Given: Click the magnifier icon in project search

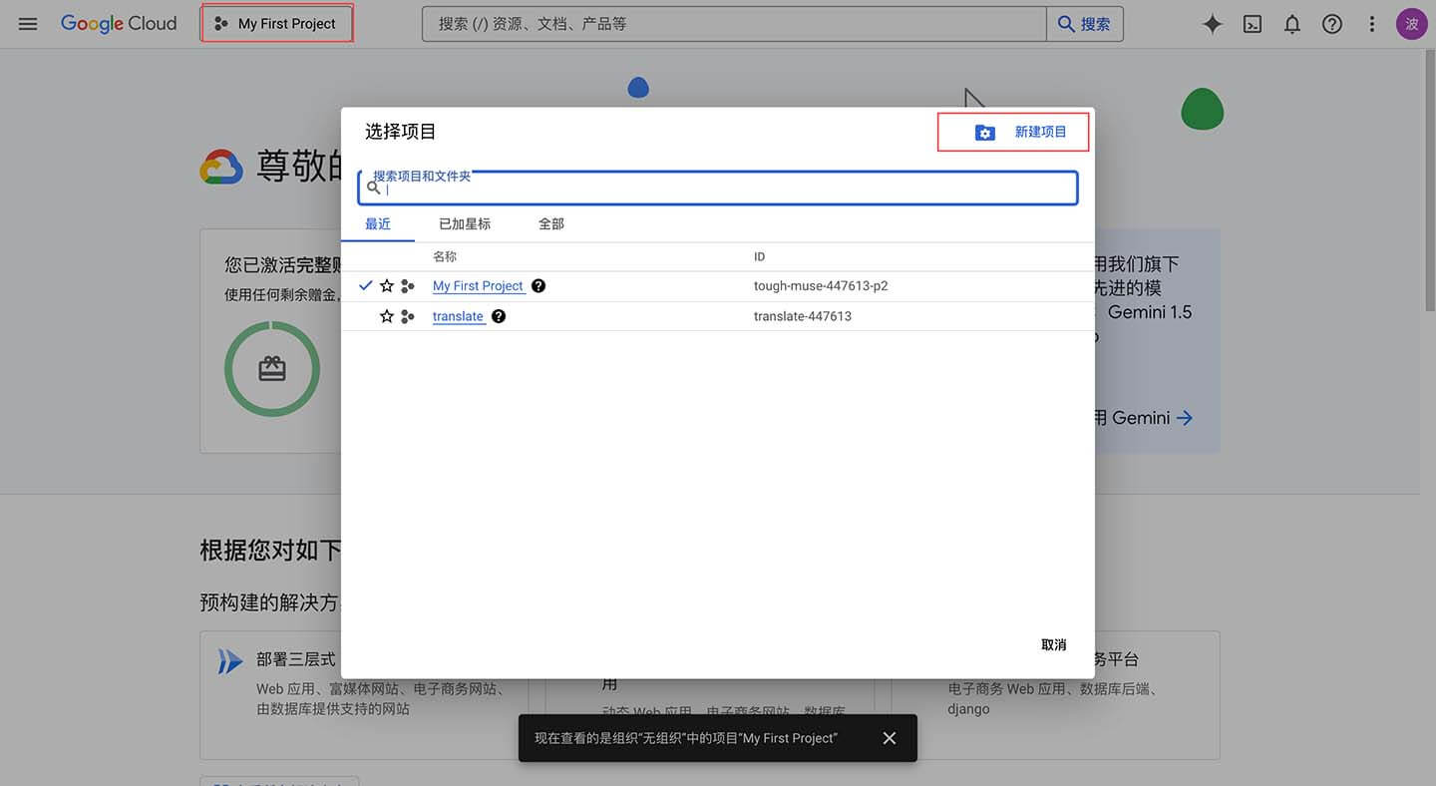Looking at the screenshot, I should (x=374, y=188).
